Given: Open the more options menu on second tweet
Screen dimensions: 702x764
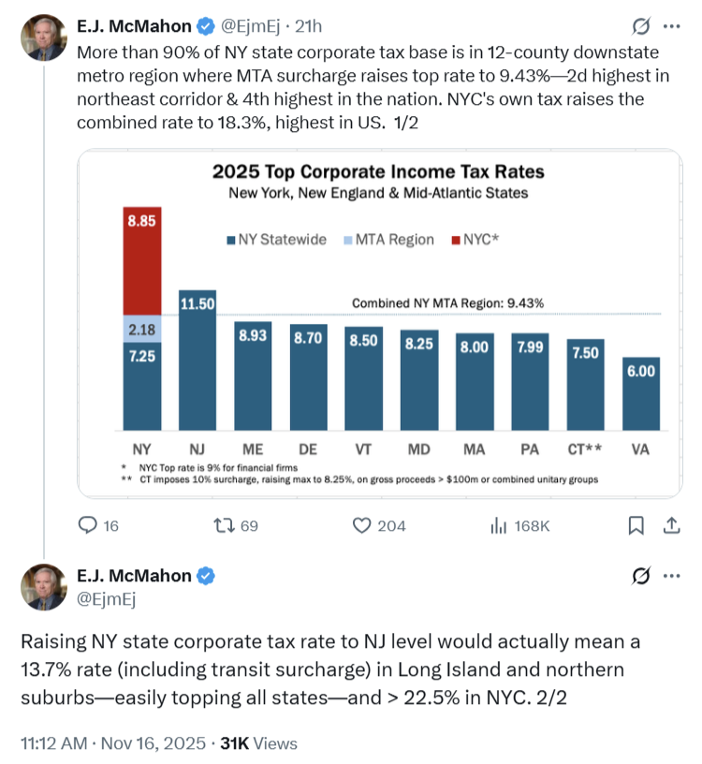Looking at the screenshot, I should tap(671, 576).
